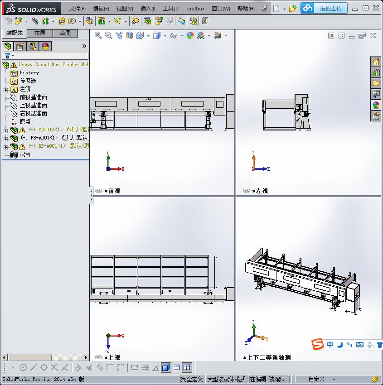Toggle the center point snap icon

23,368
